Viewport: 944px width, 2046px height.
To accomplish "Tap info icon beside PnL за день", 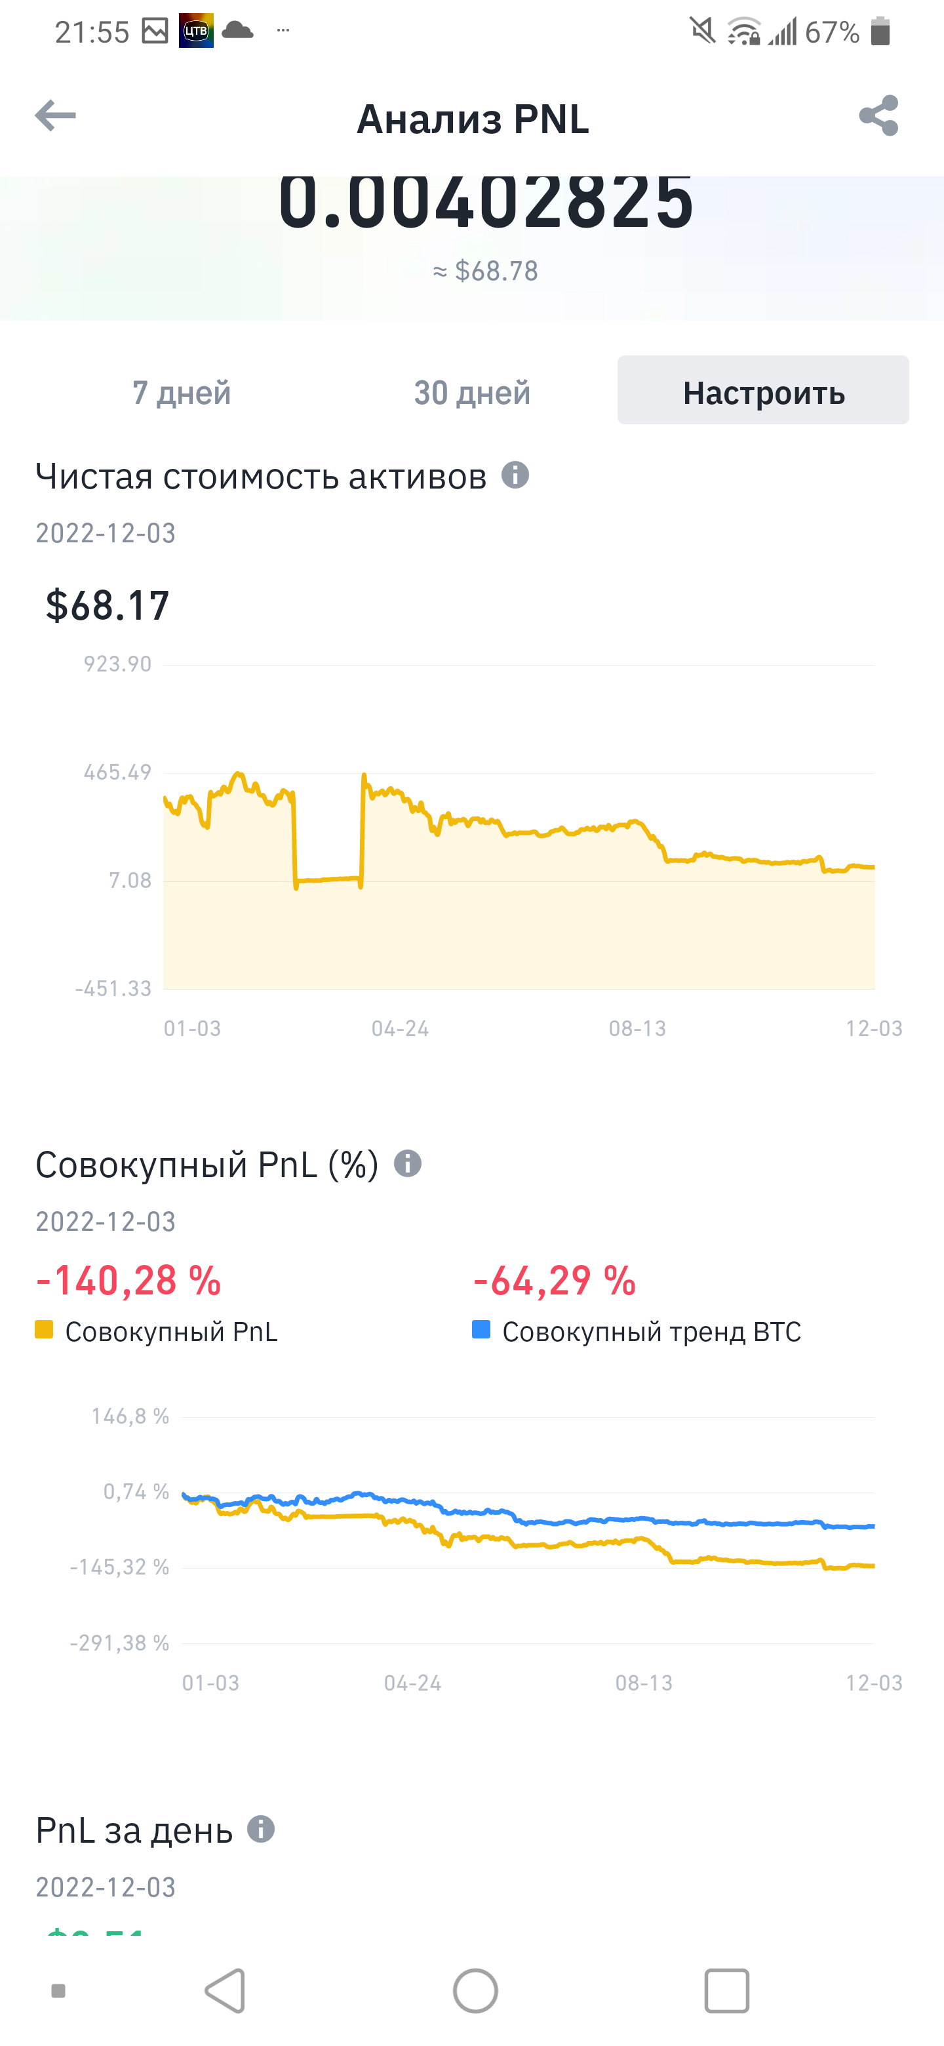I will [261, 1829].
